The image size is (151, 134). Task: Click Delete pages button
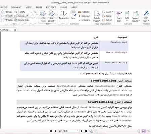[x=107, y=16]
